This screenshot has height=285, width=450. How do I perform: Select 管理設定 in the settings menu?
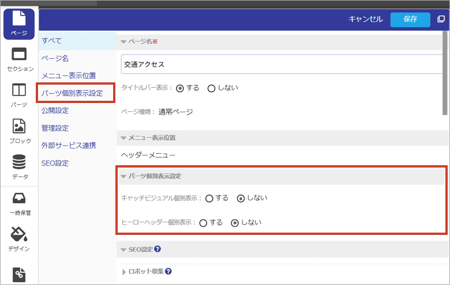pyautogui.click(x=55, y=128)
